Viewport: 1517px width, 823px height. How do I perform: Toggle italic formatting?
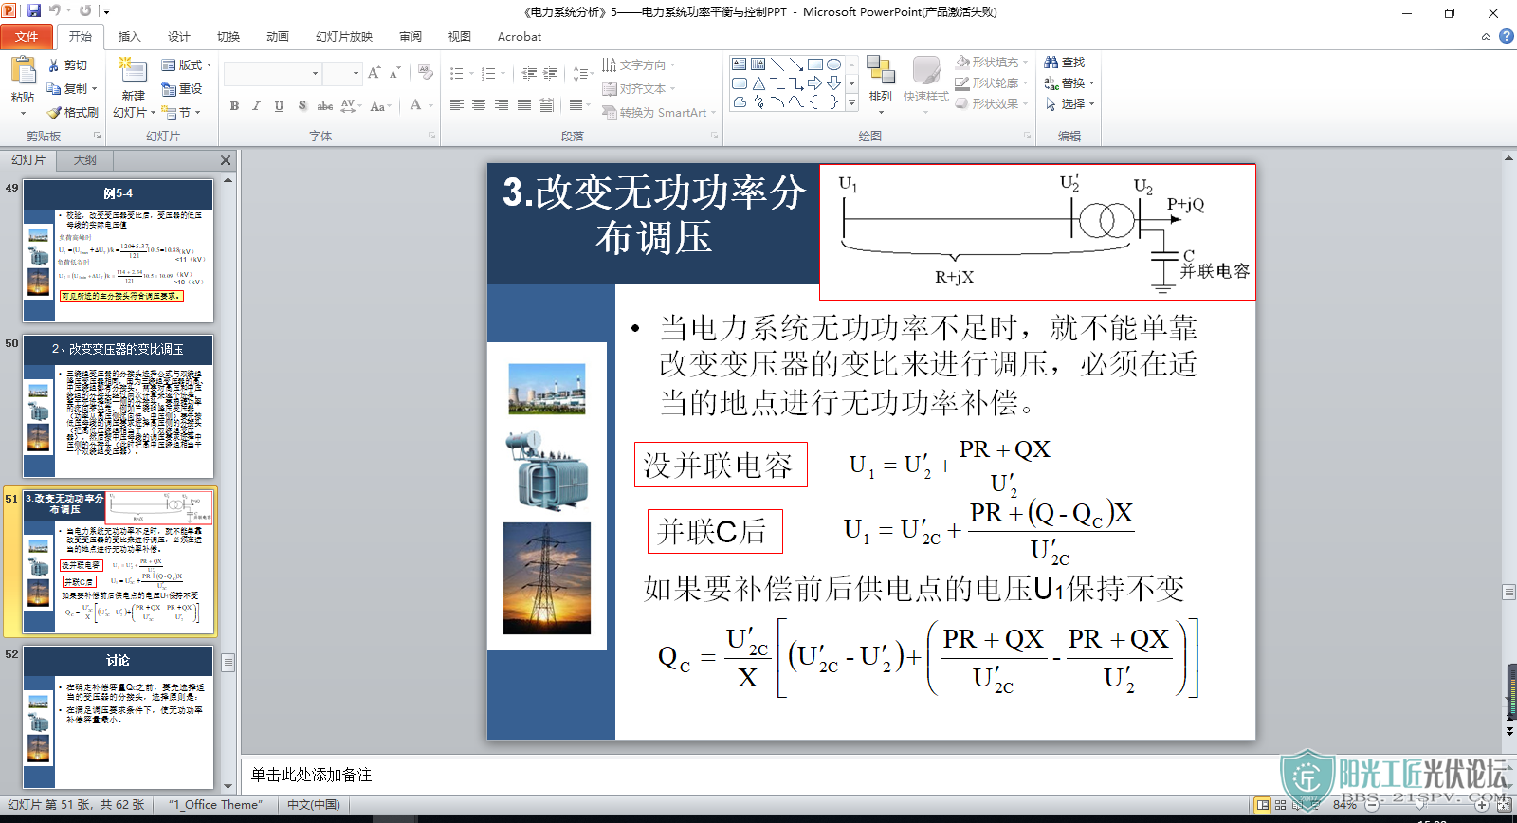(x=256, y=106)
